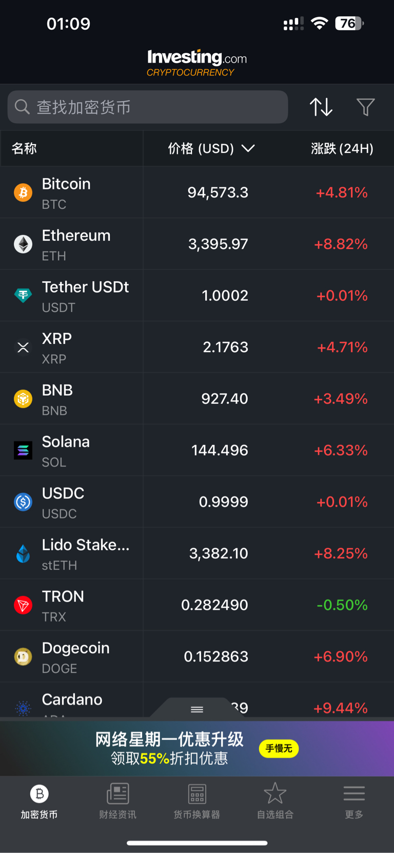Sort by 涨跌 (24H) column header
Screen dimensions: 394x853
pos(342,148)
